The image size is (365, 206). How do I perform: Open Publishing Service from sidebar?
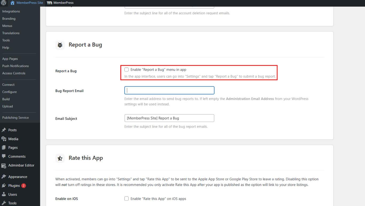tap(15, 118)
